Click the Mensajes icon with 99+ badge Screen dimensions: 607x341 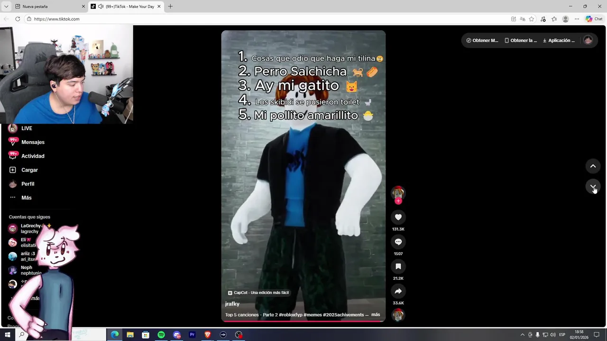click(13, 142)
